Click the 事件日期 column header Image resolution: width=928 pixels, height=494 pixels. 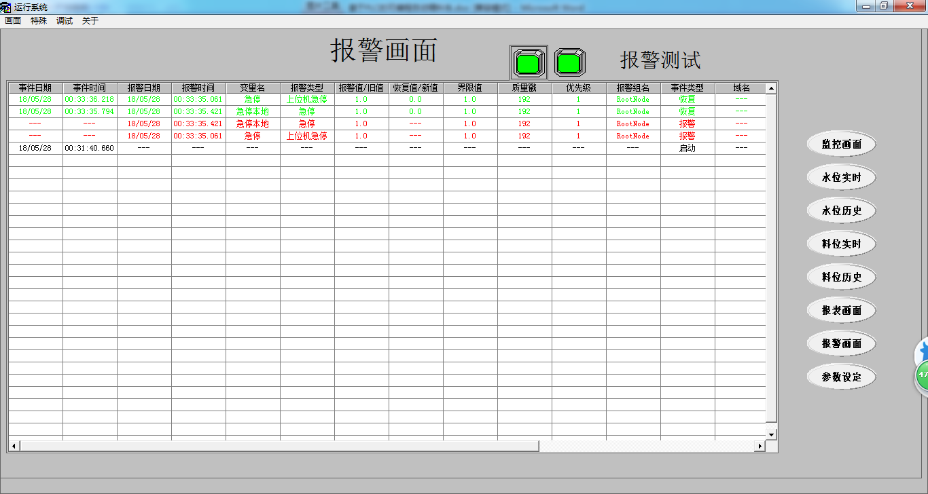pos(35,88)
